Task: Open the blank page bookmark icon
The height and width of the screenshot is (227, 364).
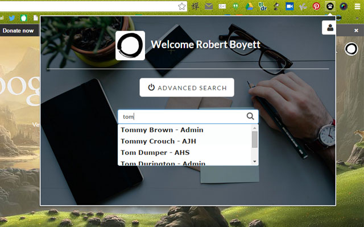Action: [35, 18]
